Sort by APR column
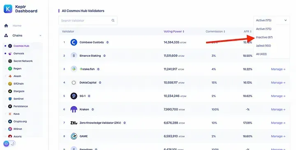This screenshot has height=150, width=296. coord(247,32)
